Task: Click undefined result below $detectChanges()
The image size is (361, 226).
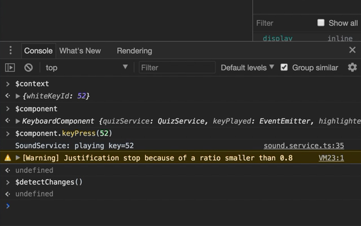Action: pyautogui.click(x=34, y=194)
